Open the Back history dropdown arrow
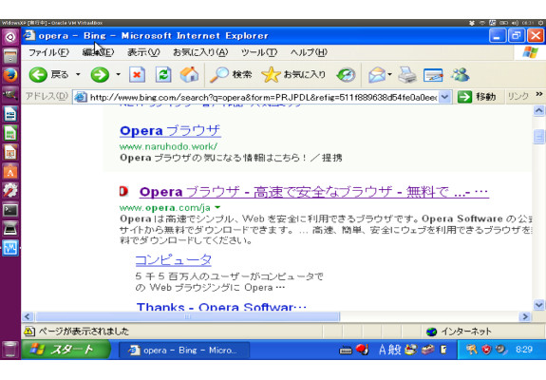546x380 pixels. point(78,74)
